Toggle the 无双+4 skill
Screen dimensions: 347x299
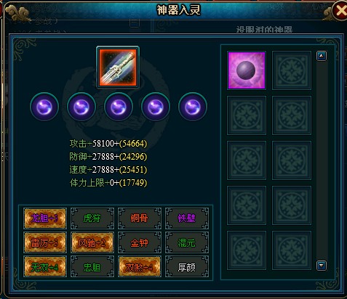pos(45,267)
